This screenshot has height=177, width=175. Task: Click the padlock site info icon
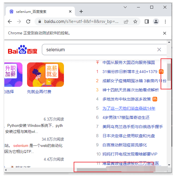[40, 21]
